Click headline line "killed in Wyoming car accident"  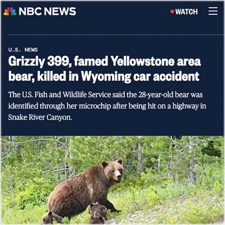coord(118,76)
